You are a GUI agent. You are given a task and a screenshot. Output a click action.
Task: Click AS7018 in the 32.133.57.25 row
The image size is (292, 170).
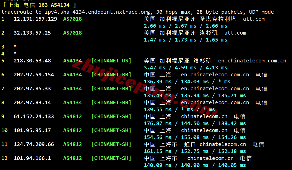(73, 33)
